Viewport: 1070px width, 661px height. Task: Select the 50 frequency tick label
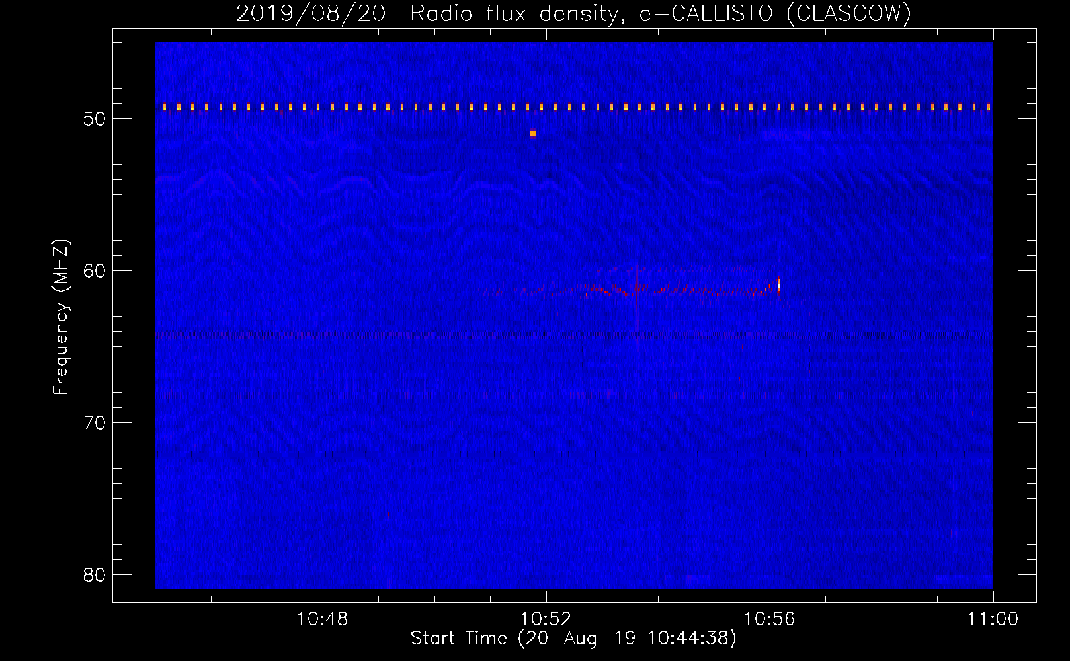coord(95,119)
